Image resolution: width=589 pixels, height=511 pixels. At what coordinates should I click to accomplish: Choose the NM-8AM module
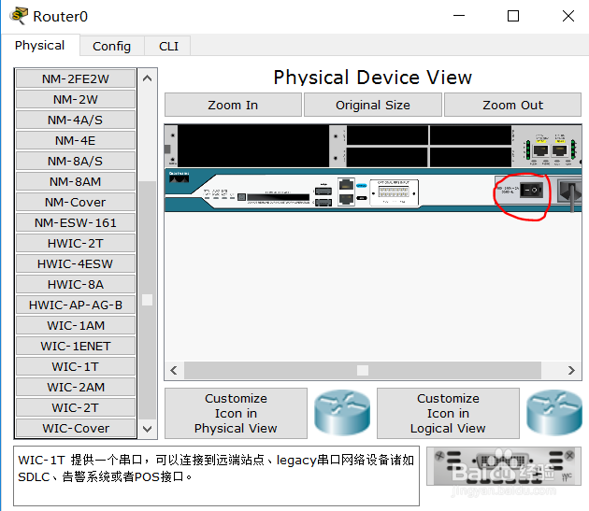pos(76,182)
